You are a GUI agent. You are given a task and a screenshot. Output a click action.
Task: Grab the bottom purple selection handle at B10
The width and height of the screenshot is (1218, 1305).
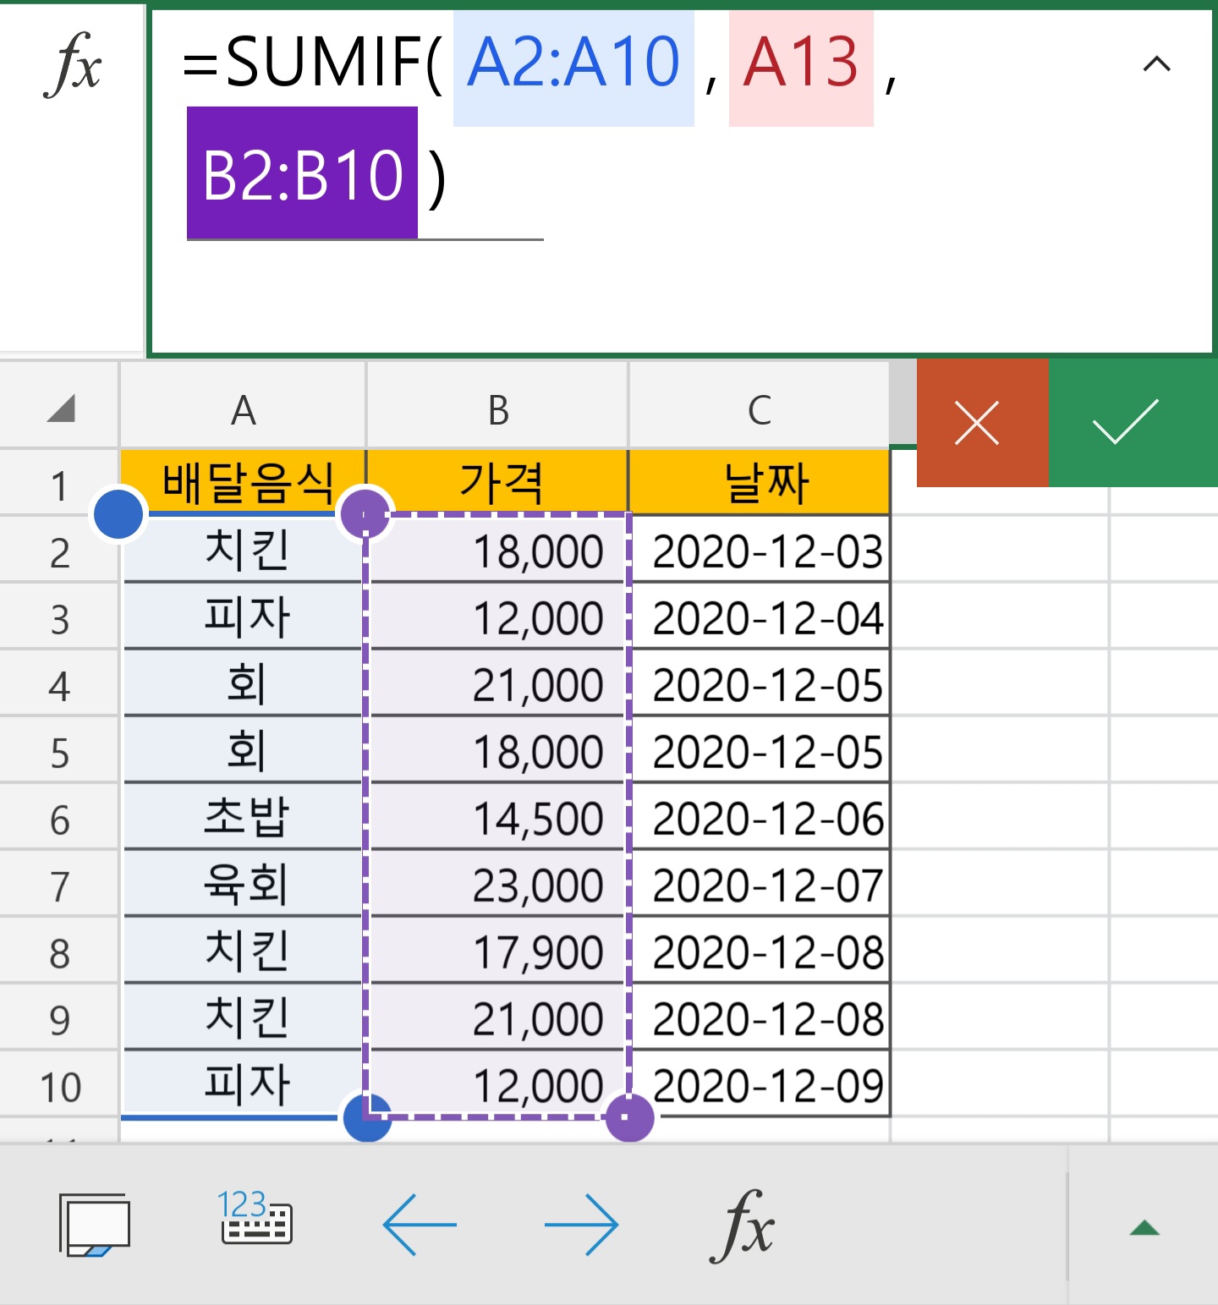pyautogui.click(x=629, y=1117)
